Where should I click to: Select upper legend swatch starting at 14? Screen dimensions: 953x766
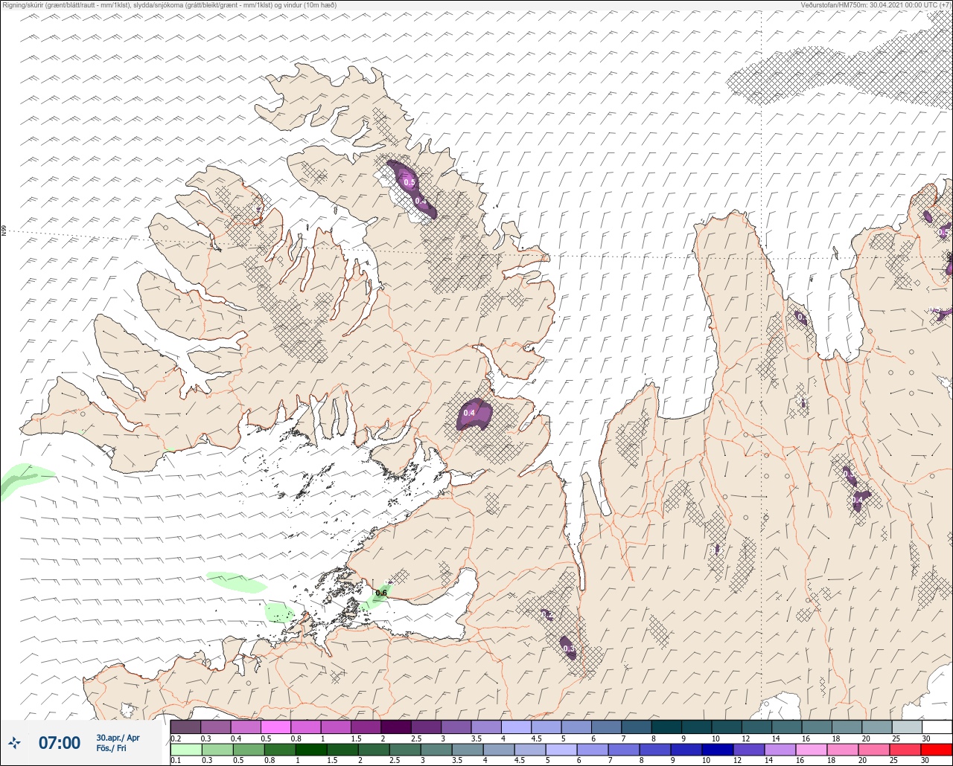(786, 727)
